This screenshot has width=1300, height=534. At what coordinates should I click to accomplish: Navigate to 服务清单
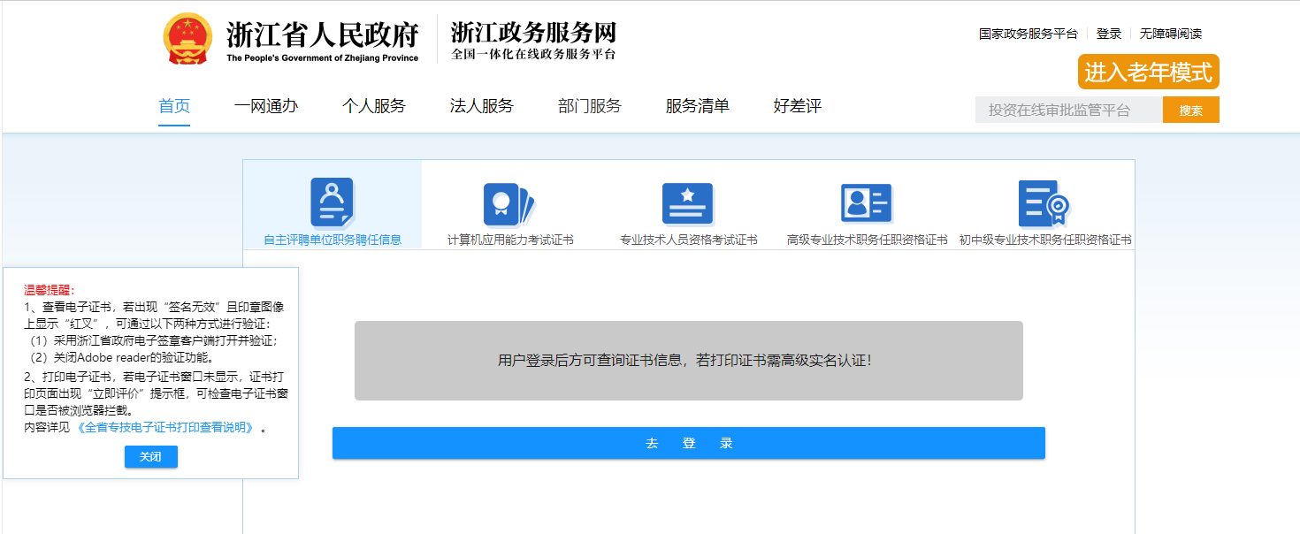(x=698, y=106)
